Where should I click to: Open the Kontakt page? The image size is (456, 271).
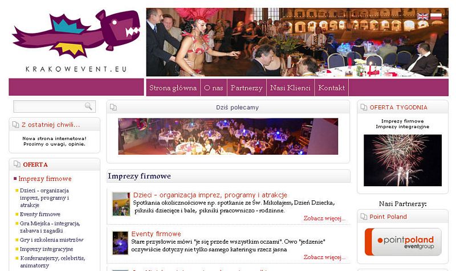point(331,88)
